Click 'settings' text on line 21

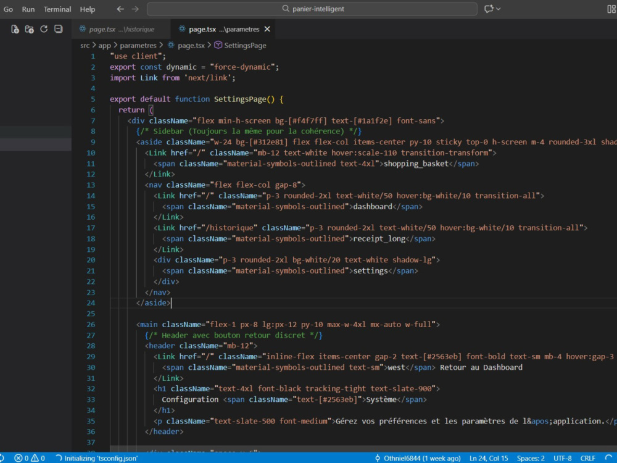(x=371, y=271)
